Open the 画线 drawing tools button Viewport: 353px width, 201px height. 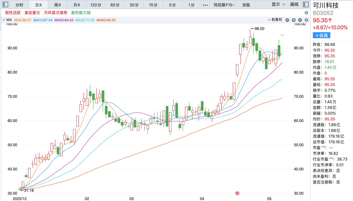click(x=294, y=4)
